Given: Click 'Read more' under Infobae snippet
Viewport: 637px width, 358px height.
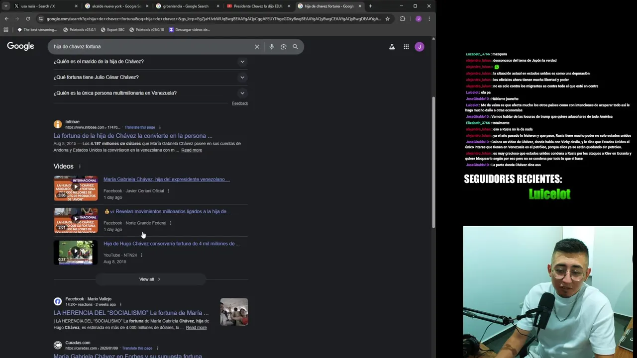Looking at the screenshot, I should click(x=192, y=150).
